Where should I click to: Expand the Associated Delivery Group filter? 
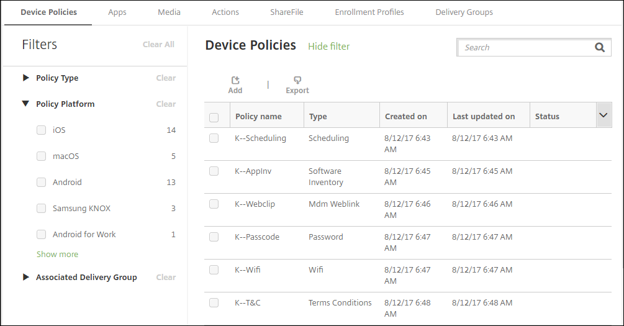point(25,277)
